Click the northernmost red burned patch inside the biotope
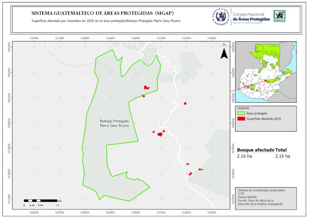The height and width of the screenshot is (218, 309). tap(147, 88)
